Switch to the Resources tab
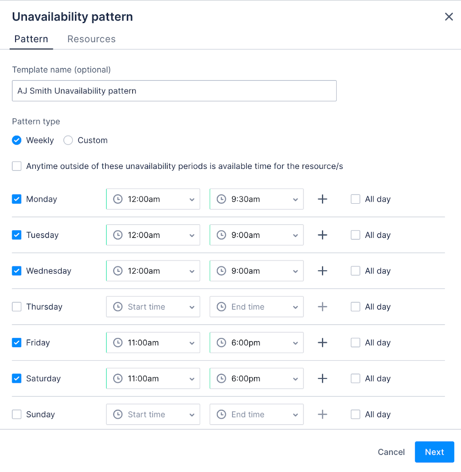The image size is (461, 472). 91,39
